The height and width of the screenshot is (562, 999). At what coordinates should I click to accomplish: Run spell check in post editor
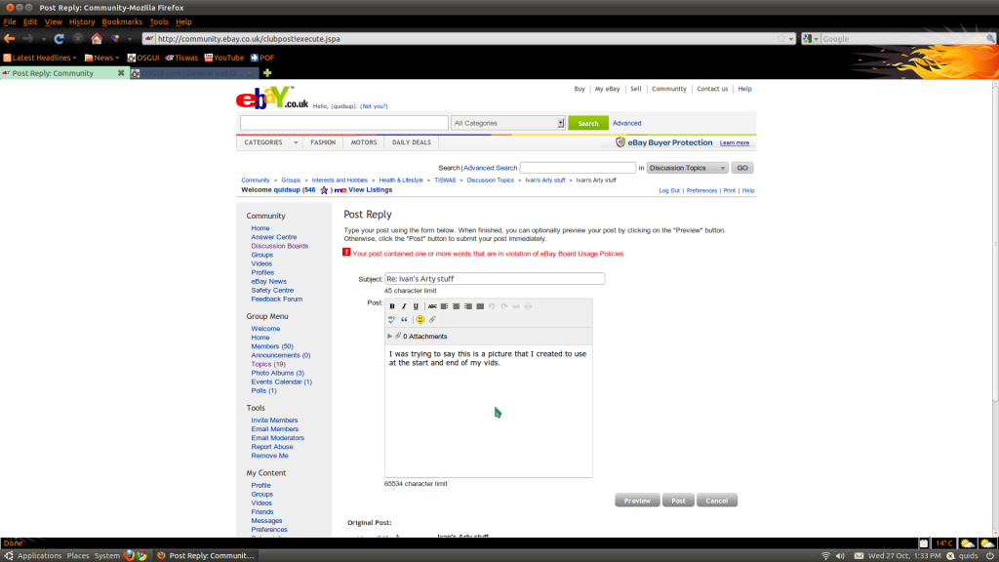click(392, 319)
